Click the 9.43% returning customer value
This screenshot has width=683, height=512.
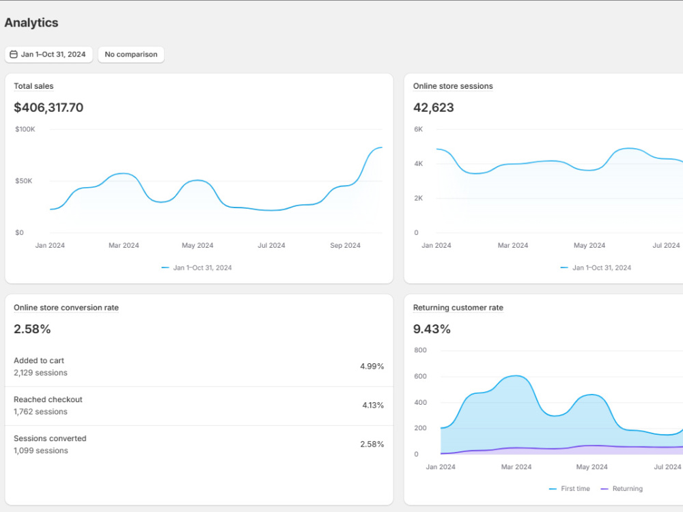coord(432,329)
